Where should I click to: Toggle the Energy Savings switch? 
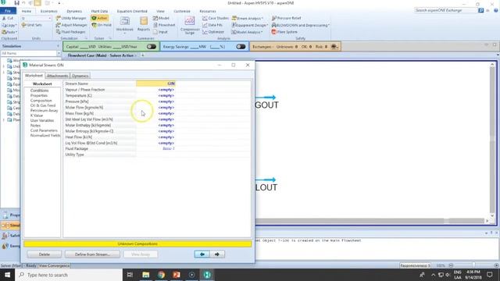(241, 47)
